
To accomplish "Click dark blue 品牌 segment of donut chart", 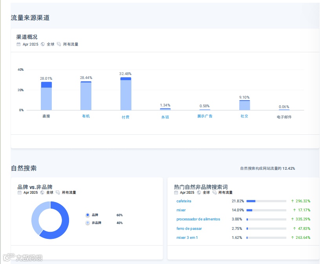I will pos(65,224).
